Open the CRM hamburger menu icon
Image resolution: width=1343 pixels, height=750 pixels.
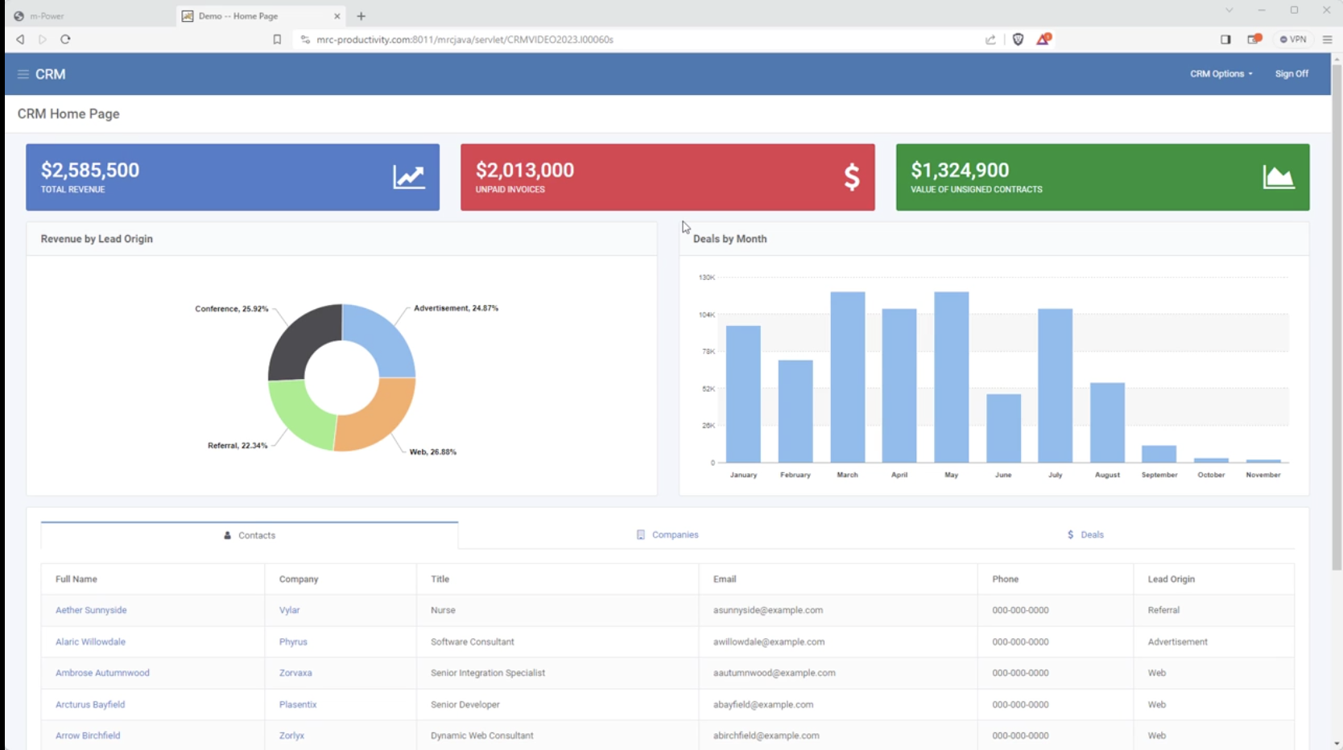coord(23,74)
